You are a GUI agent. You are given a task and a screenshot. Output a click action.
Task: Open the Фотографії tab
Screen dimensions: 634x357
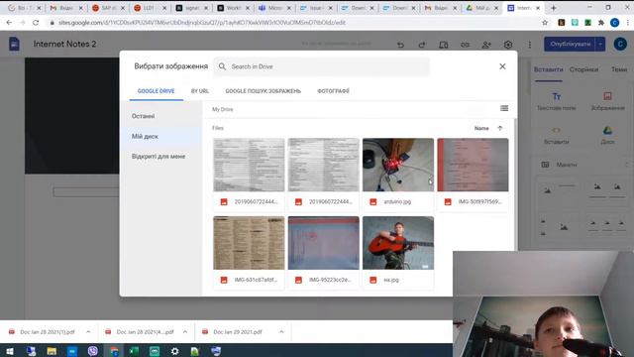[x=333, y=91]
